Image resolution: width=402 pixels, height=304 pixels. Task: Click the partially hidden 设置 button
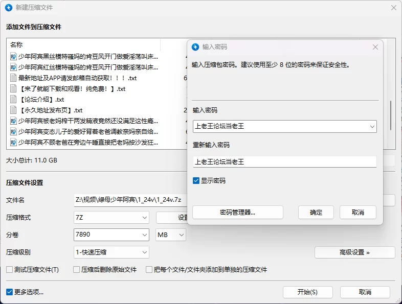(172, 218)
